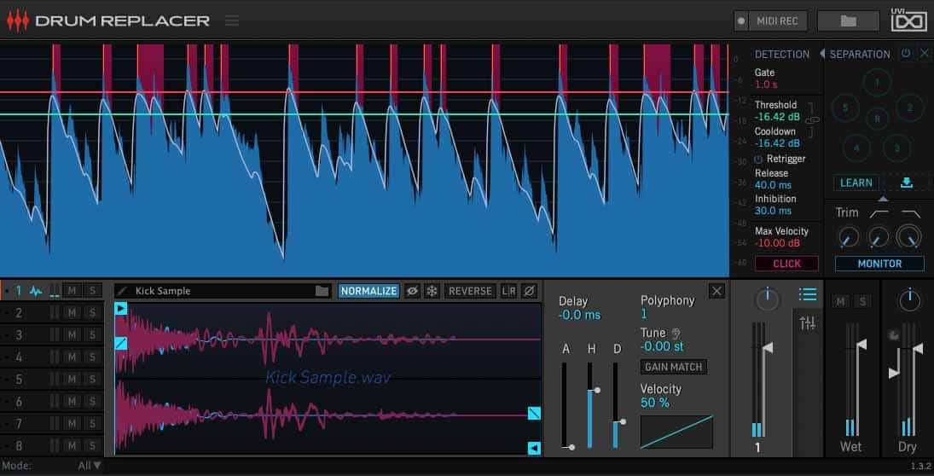The height and width of the screenshot is (476, 934).
Task: Toggle the NORMALIZE button
Action: pos(368,291)
